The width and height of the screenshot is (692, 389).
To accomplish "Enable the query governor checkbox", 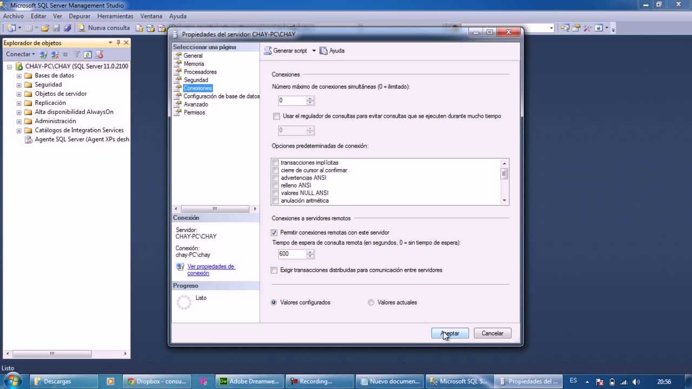I will coord(277,116).
